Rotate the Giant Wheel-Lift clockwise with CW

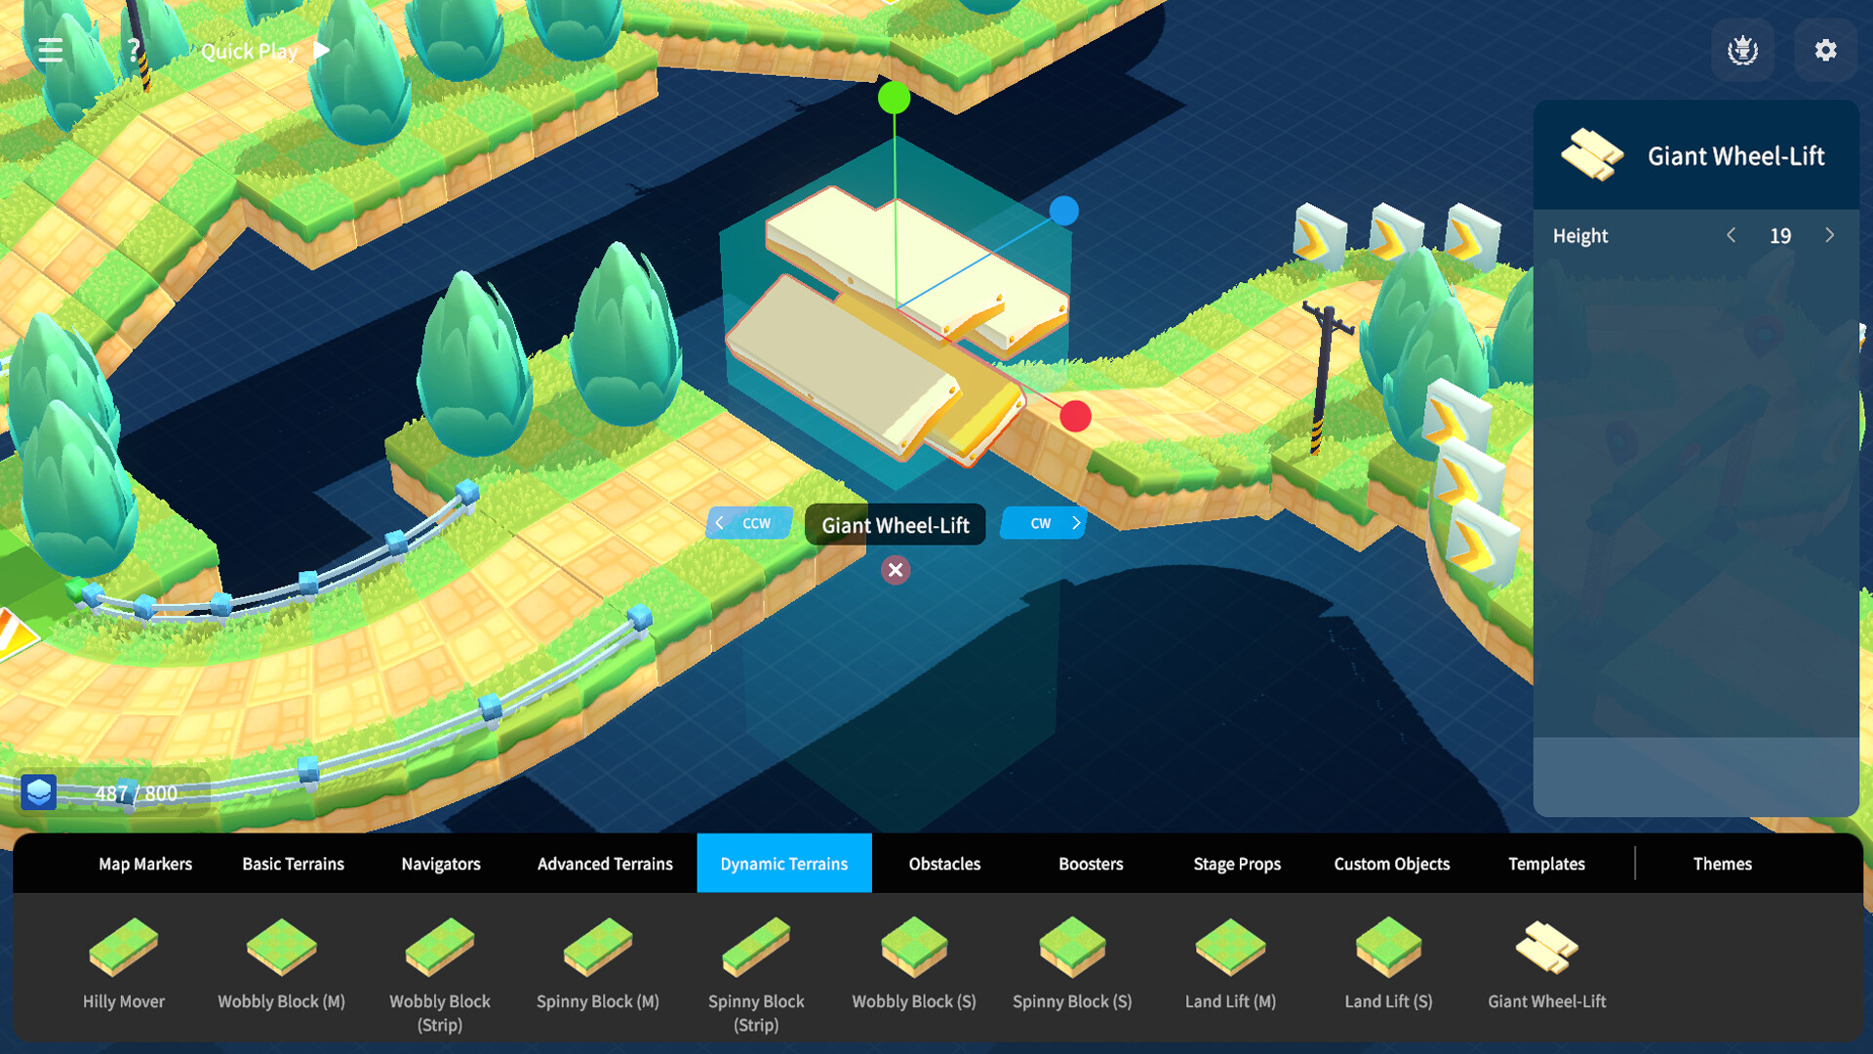[1041, 523]
